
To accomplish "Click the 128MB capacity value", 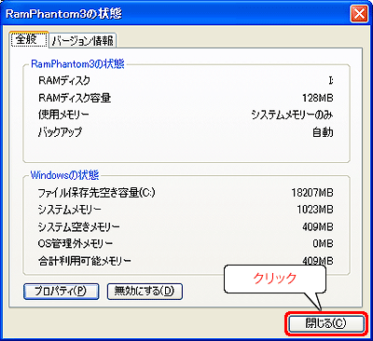I will (317, 98).
